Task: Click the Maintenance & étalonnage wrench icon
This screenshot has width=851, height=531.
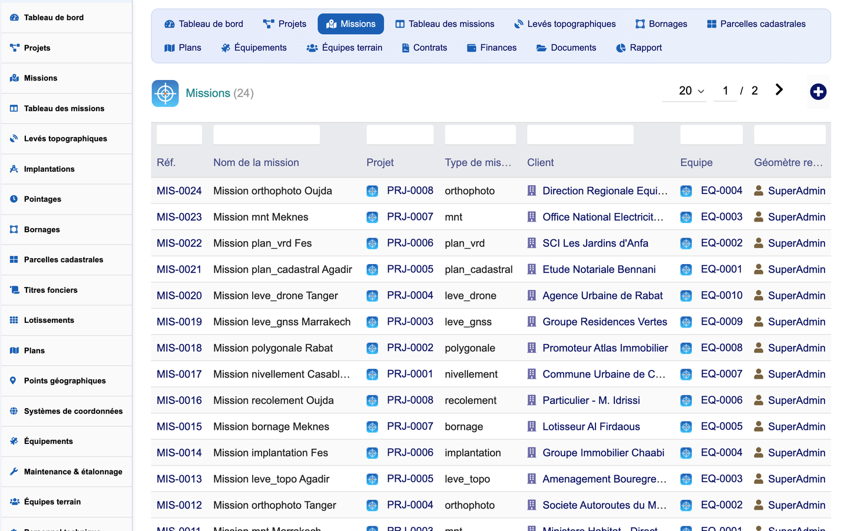Action: coord(14,472)
